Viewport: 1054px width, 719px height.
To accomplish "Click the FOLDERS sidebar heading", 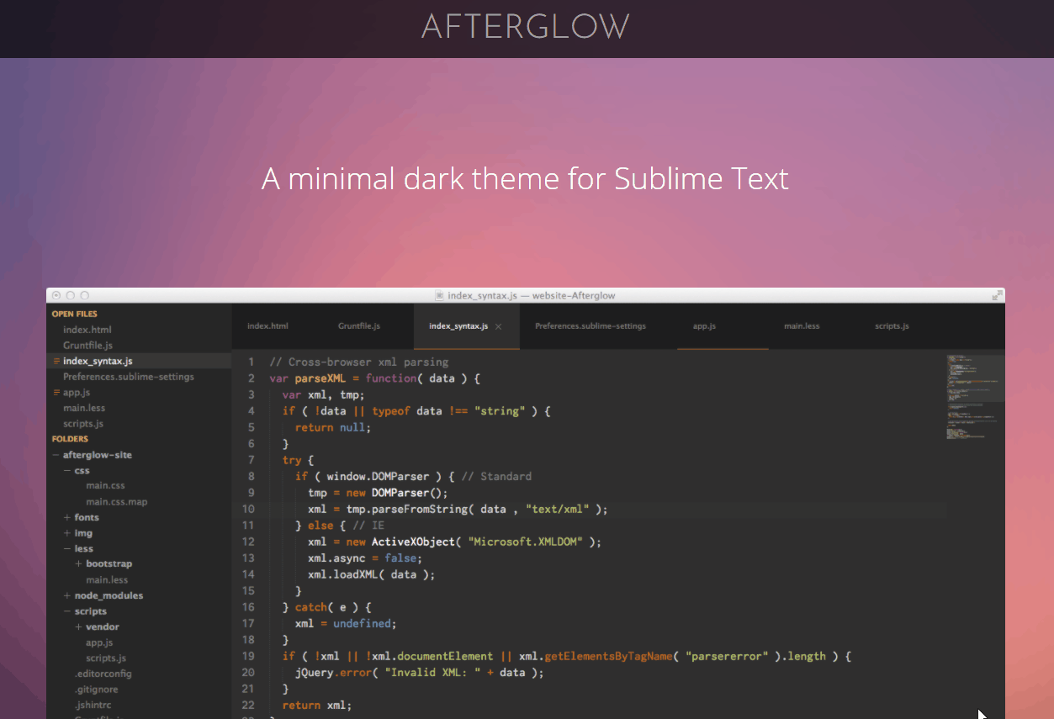I will pyautogui.click(x=70, y=439).
